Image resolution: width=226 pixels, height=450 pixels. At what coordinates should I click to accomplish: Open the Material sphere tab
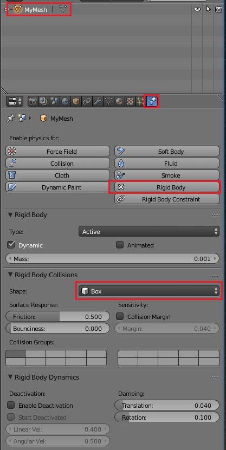(x=119, y=101)
